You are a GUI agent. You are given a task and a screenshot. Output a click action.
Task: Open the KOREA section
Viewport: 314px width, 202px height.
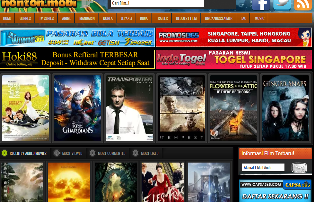coord(108,18)
